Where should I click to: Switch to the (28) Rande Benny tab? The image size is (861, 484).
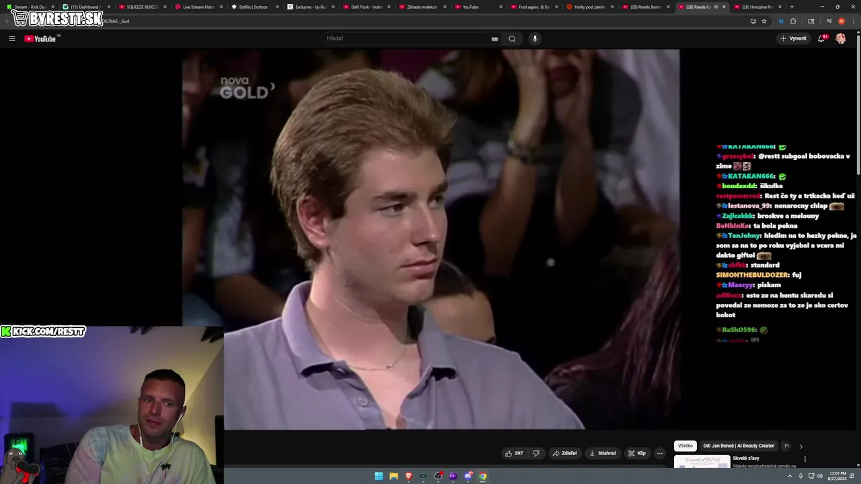(646, 7)
